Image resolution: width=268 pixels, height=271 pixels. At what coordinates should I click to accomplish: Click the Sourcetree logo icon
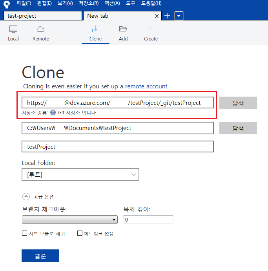(7, 4)
